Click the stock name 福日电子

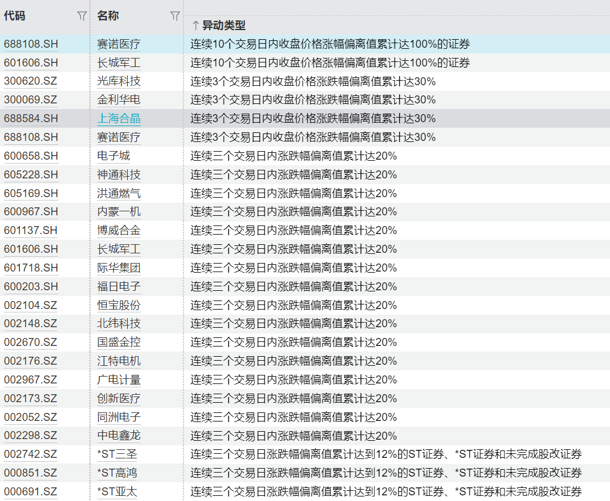119,287
